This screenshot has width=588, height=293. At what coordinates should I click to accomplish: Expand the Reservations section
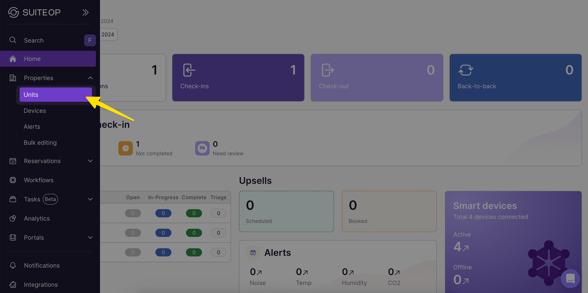coord(90,161)
